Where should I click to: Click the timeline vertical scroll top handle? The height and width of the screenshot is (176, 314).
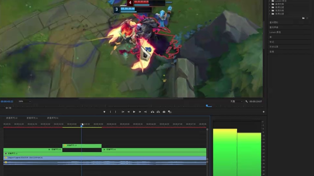207,130
